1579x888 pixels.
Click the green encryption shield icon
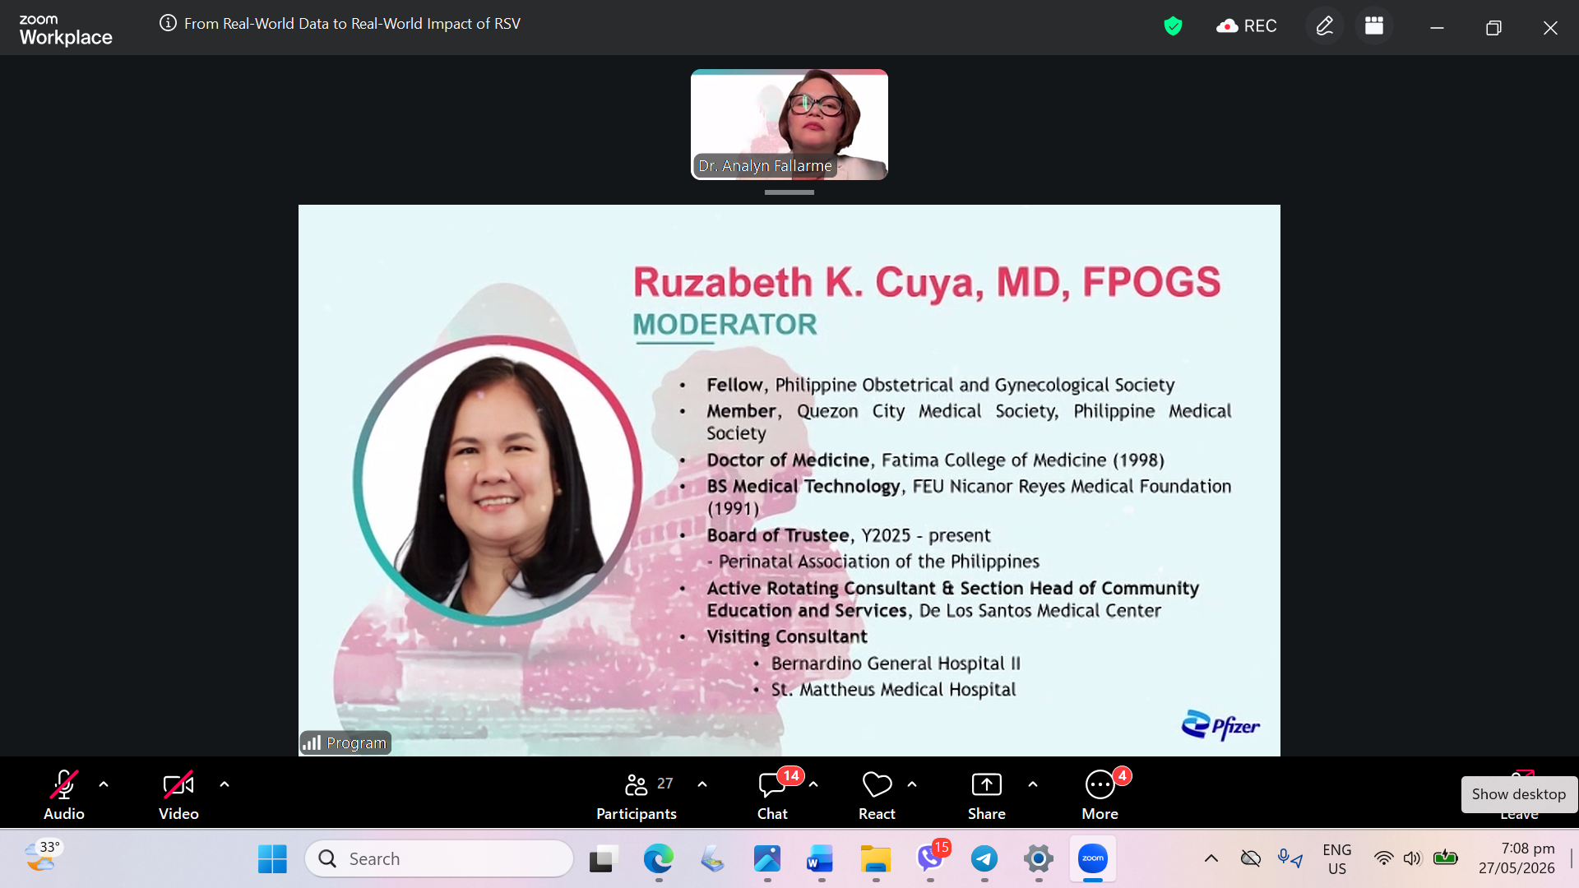pyautogui.click(x=1173, y=26)
